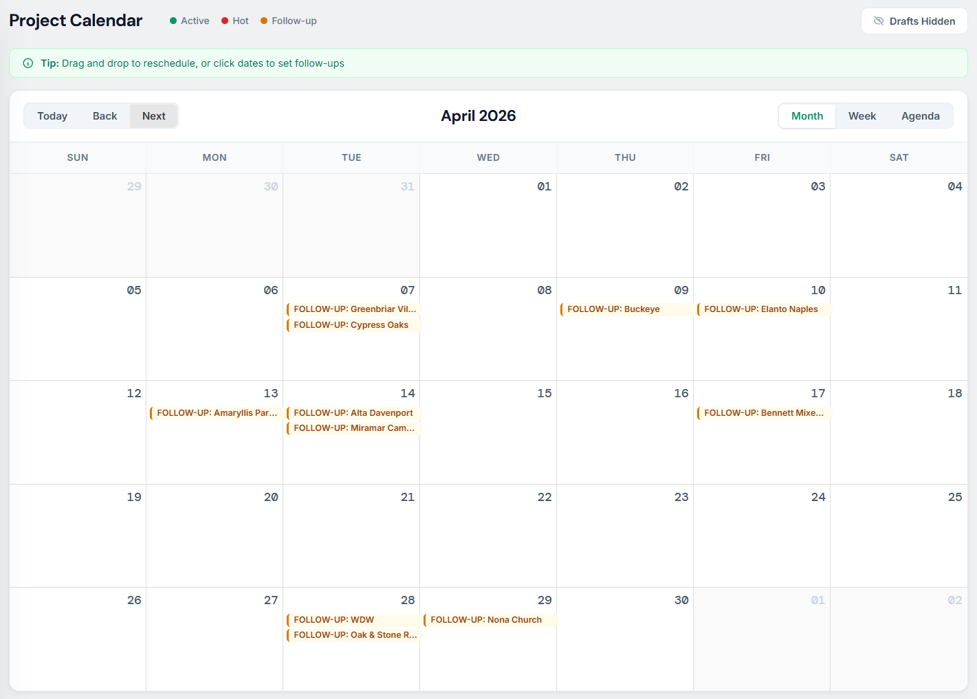977x699 pixels.
Task: Open the Greenbriar follow-up event on April 7
Action: pyautogui.click(x=353, y=309)
